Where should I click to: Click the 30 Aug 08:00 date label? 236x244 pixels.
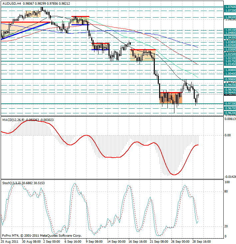[x=31, y=242]
